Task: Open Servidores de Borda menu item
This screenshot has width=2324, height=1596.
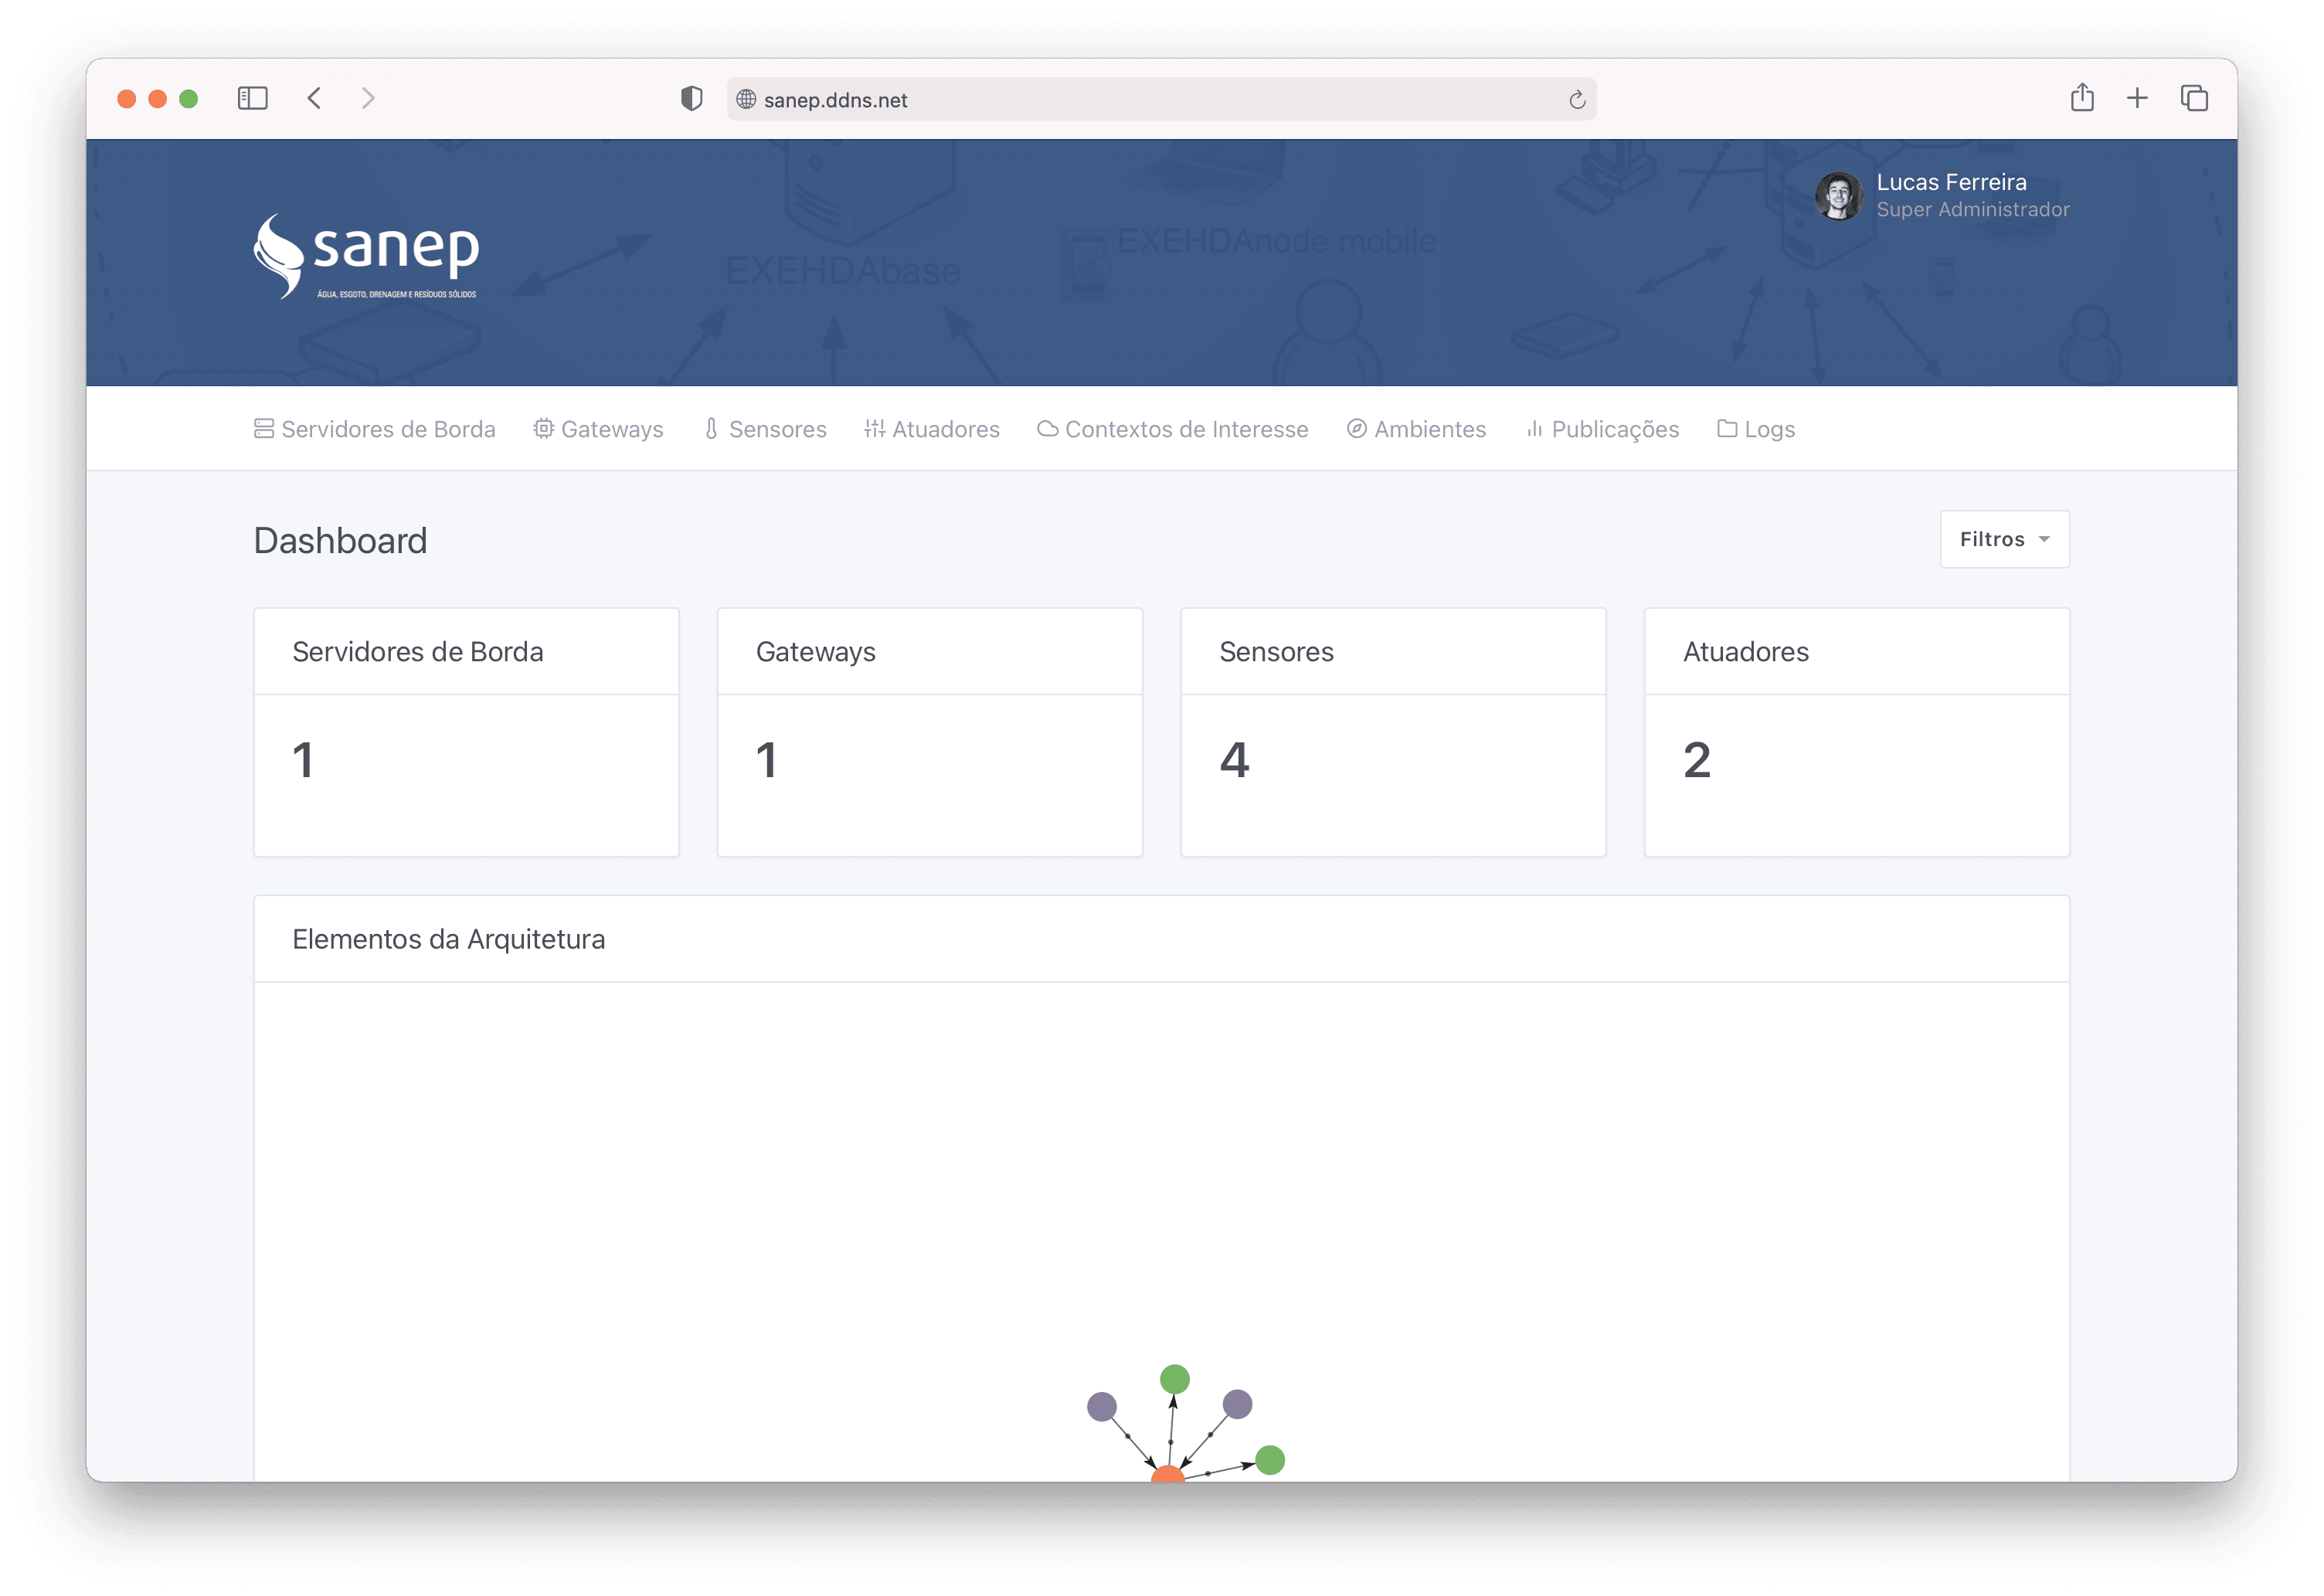Action: point(375,429)
